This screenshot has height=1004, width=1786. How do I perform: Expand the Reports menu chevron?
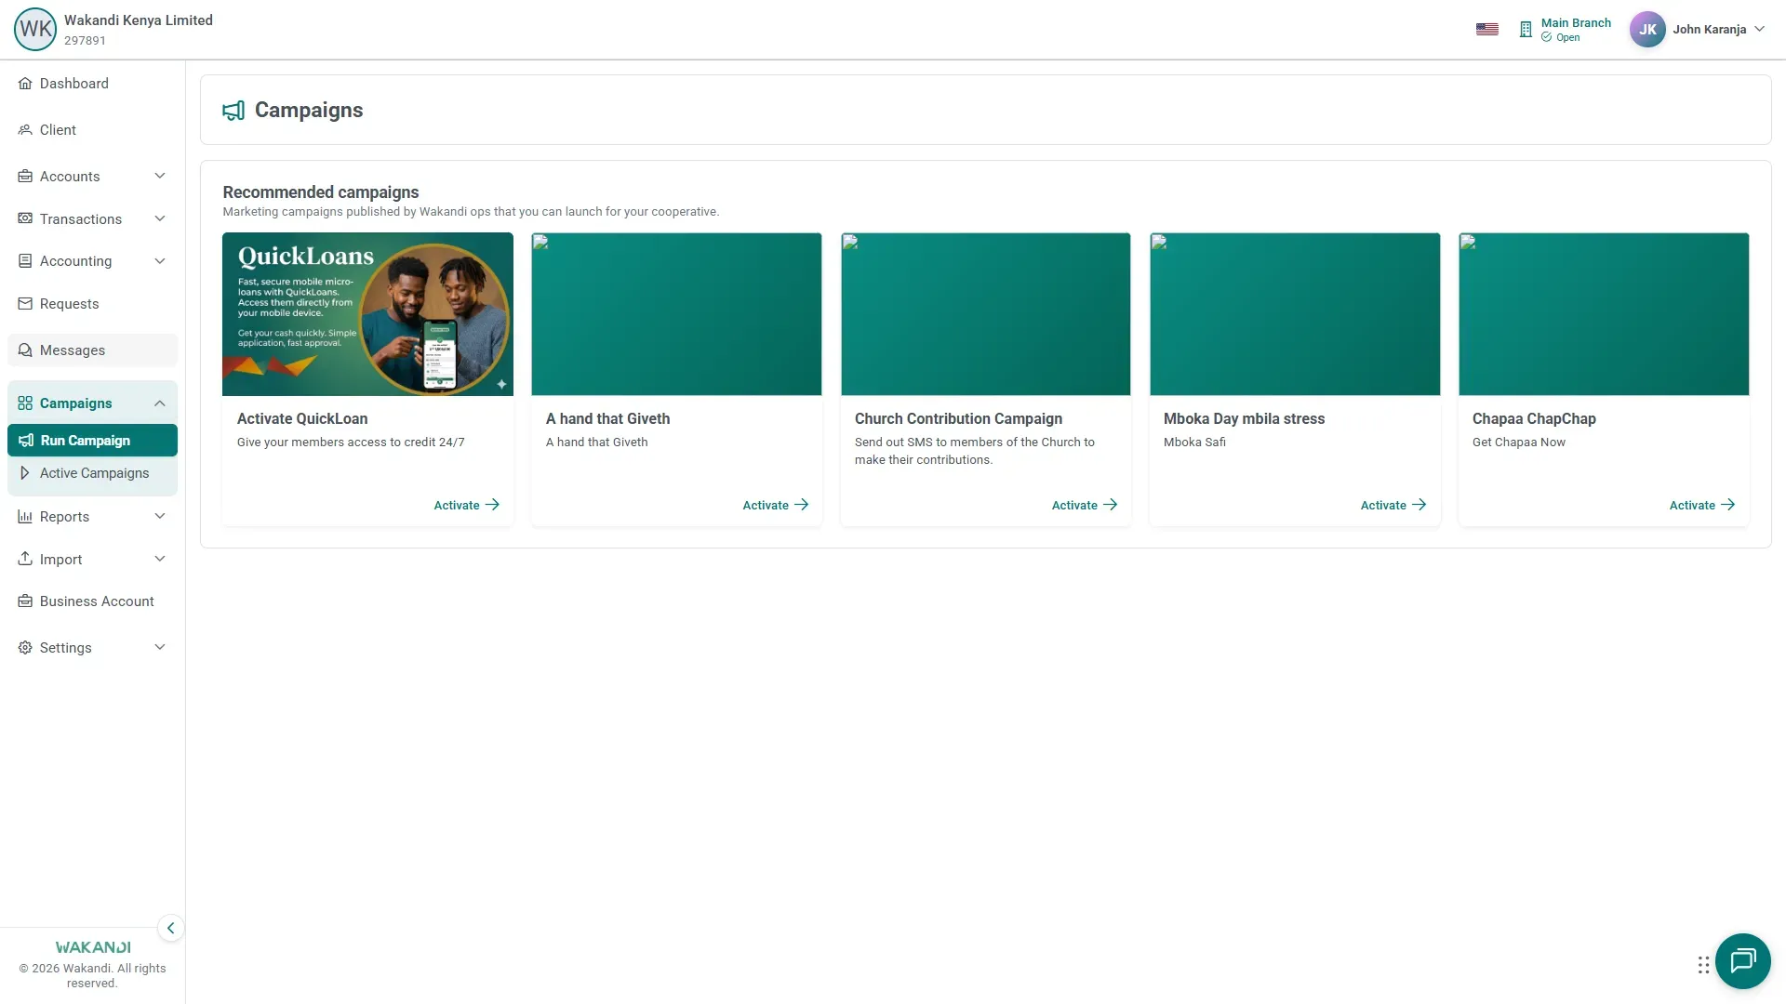pyautogui.click(x=160, y=516)
